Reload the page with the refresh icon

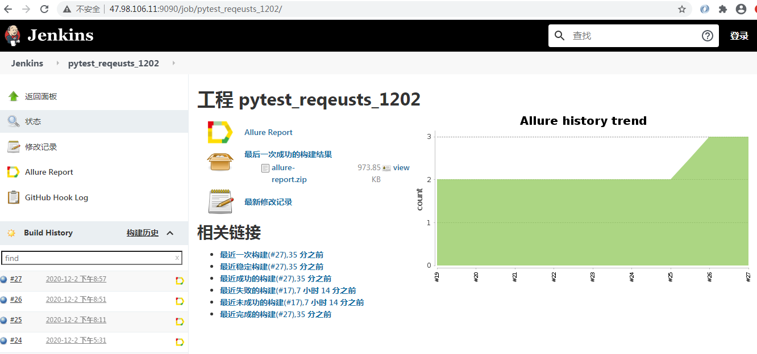coord(44,9)
